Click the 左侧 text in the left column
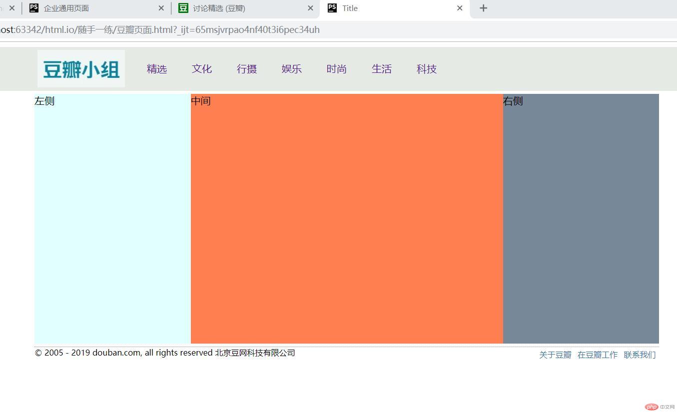This screenshot has width=677, height=412. (44, 101)
